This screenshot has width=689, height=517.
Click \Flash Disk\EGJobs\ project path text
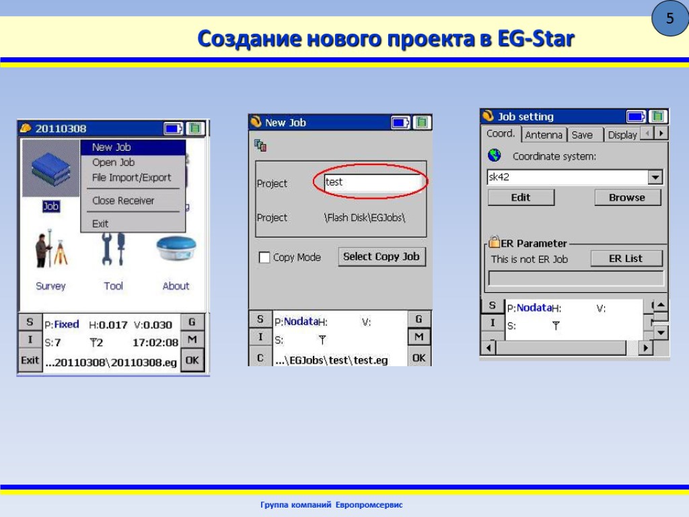click(364, 217)
